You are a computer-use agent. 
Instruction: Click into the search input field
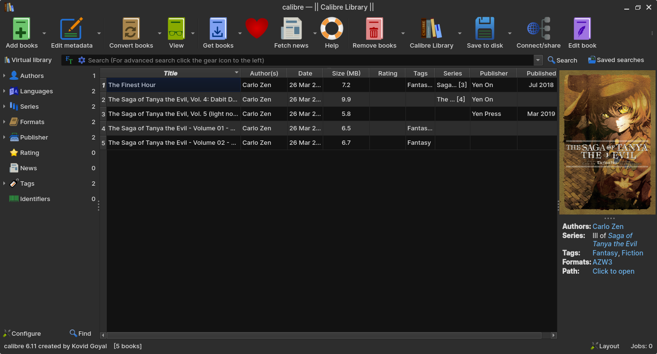coord(310,60)
